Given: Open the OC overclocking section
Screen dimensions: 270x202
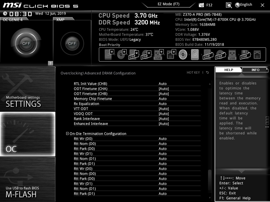Looking at the screenshot, I should click(27, 134).
